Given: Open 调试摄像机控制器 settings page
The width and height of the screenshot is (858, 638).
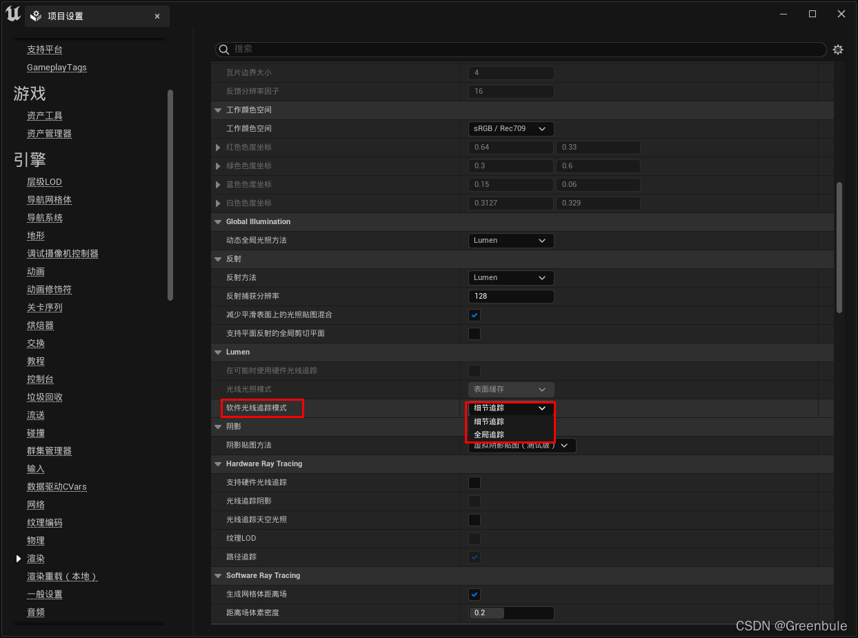Looking at the screenshot, I should coord(63,254).
